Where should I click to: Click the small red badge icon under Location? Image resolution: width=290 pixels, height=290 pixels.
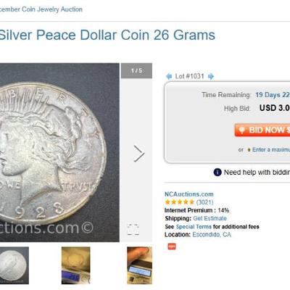172,246
